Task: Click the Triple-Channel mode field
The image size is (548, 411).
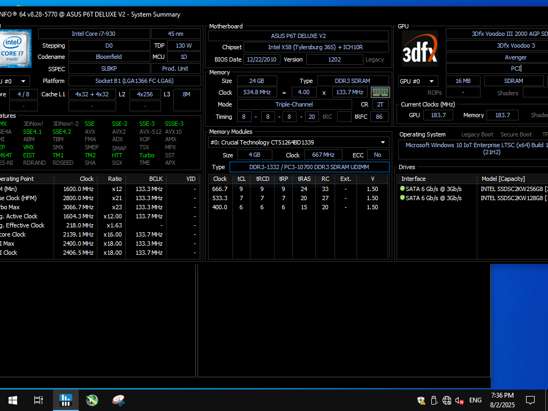Action: 294,104
